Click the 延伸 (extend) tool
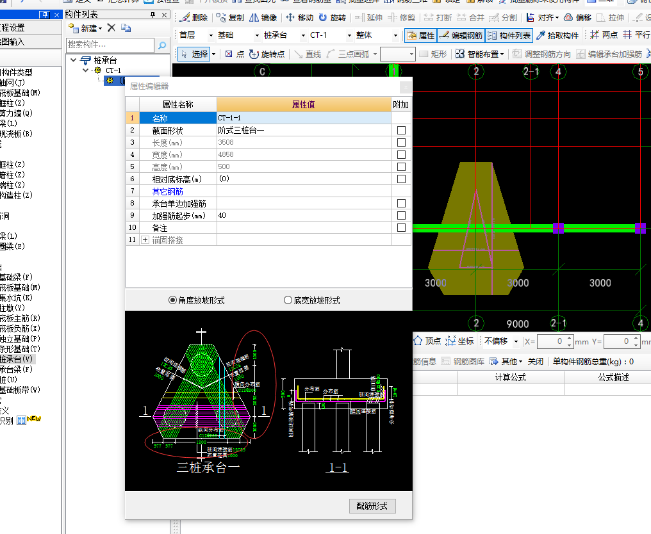 click(368, 17)
